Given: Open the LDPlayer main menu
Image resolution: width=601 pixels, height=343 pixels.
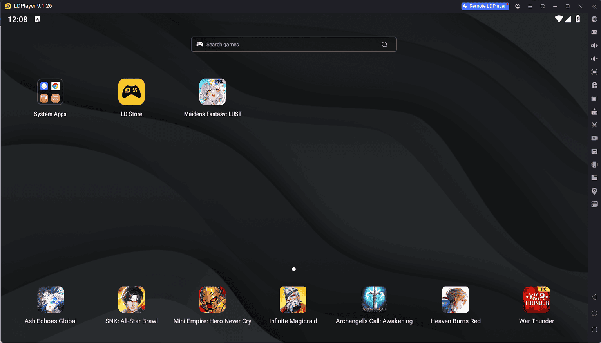Looking at the screenshot, I should pyautogui.click(x=530, y=6).
